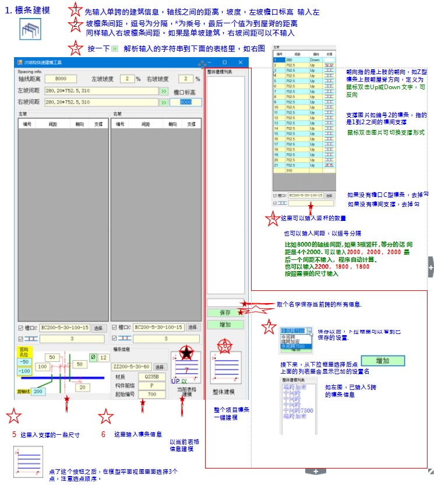Screen dimensions: 434x489
Task: Click the 材质 field showing Q235B
Action: click(152, 377)
